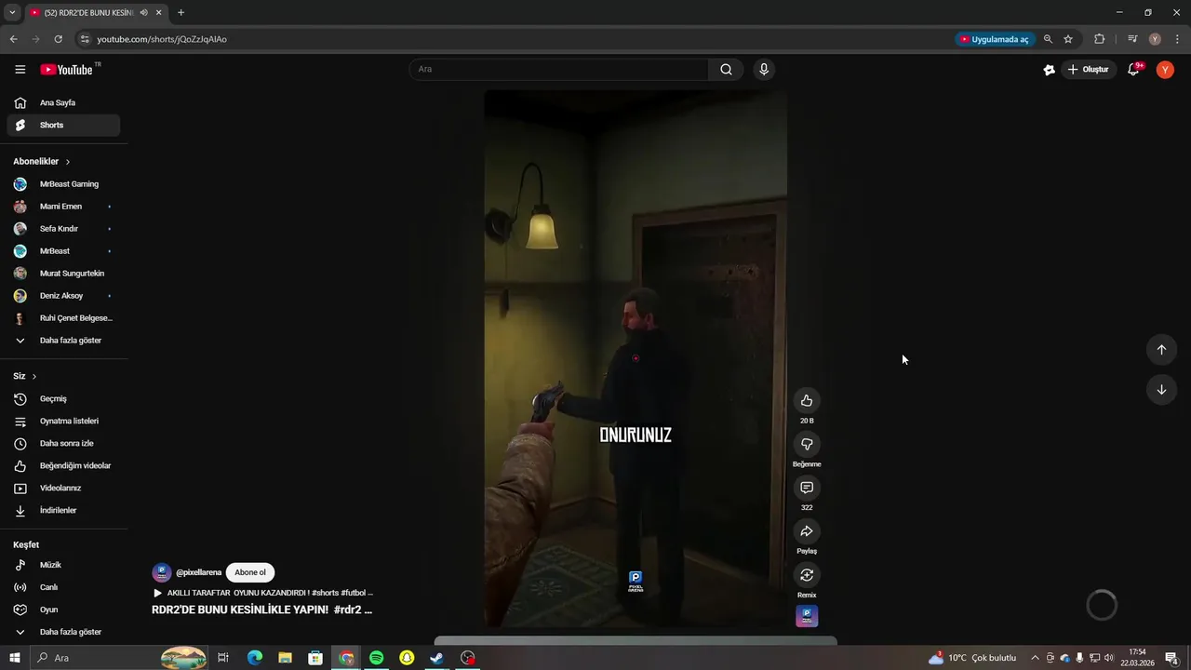The image size is (1191, 670).
Task: Open Canlı in Keşfet section
Action: click(63, 587)
